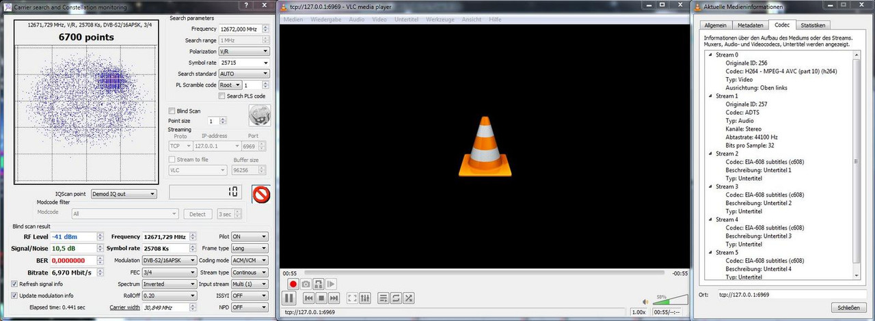Open the Hilfe menu in VLC
Image resolution: width=875 pixels, height=321 pixels.
[494, 20]
